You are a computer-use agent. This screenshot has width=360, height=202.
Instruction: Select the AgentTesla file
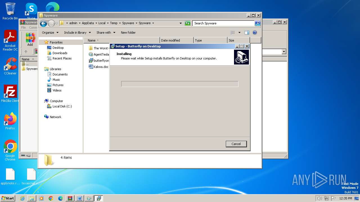(99, 54)
